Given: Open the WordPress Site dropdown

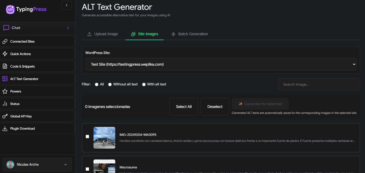Looking at the screenshot, I should (221, 64).
